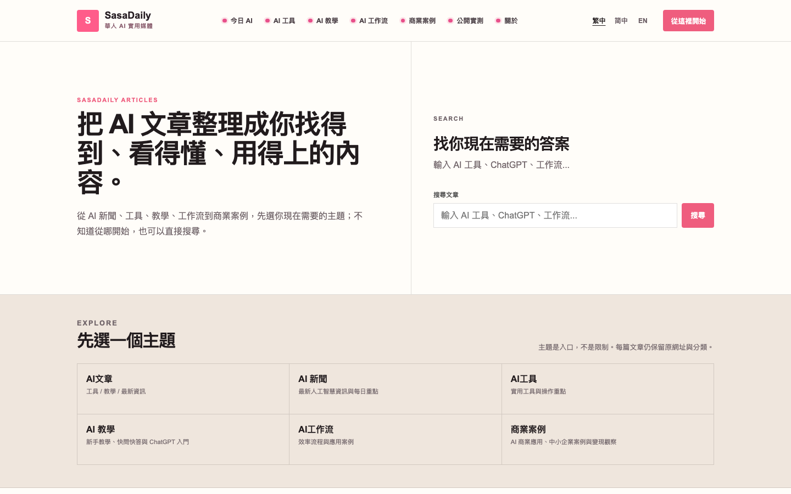Open the 商業案例 topic card
Image resolution: width=791 pixels, height=494 pixels.
[x=608, y=439]
